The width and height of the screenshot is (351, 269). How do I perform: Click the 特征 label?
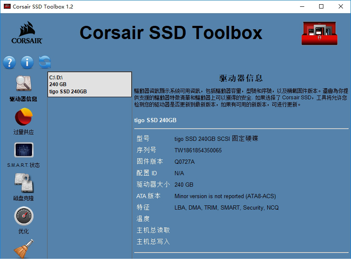[143, 207]
